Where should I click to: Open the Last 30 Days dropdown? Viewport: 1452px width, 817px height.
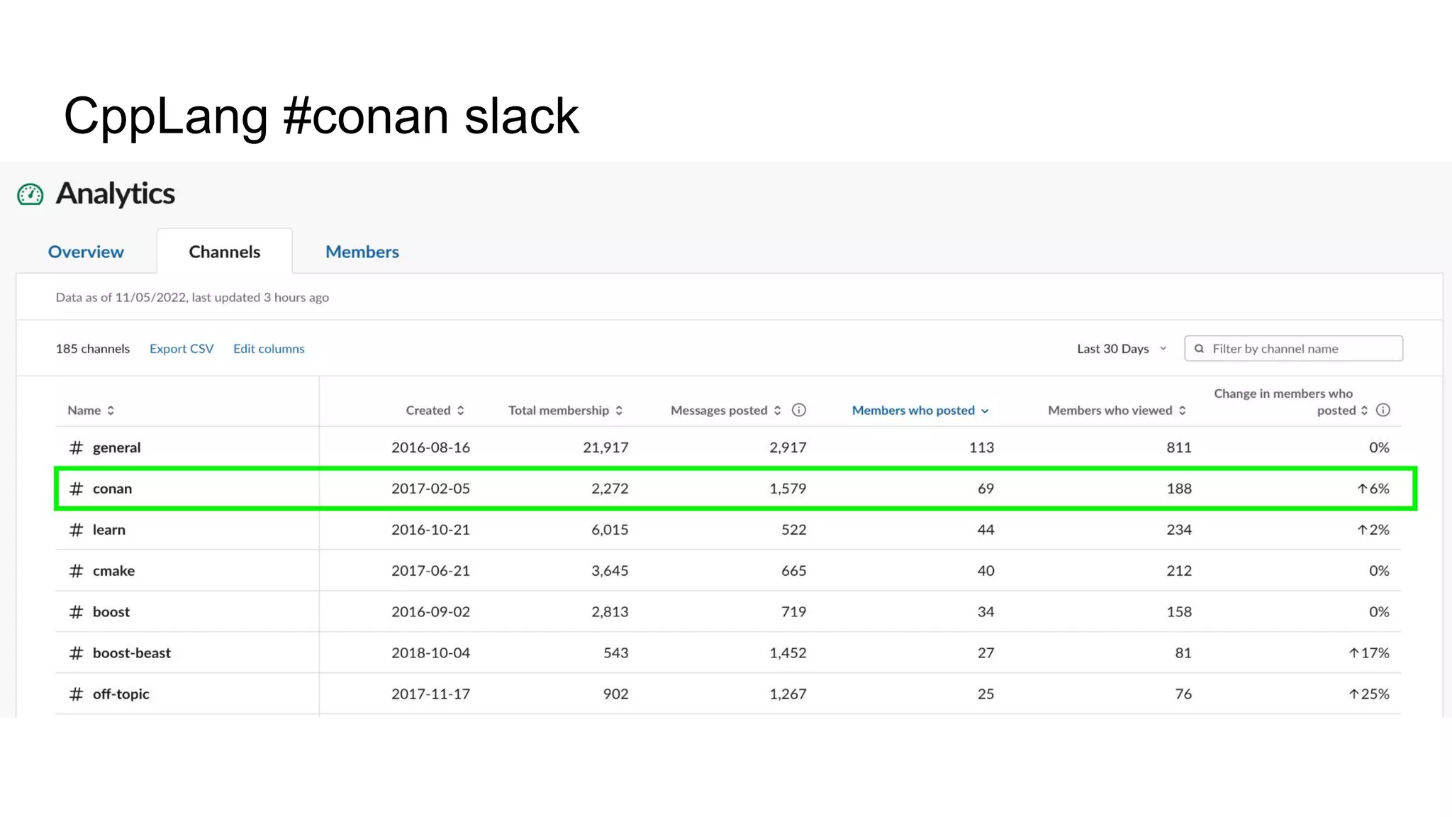point(1121,349)
